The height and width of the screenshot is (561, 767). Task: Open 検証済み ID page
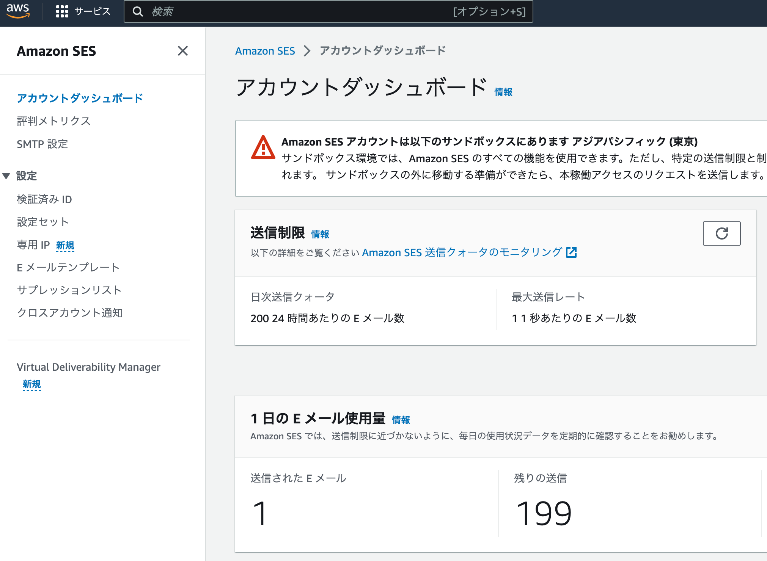44,199
